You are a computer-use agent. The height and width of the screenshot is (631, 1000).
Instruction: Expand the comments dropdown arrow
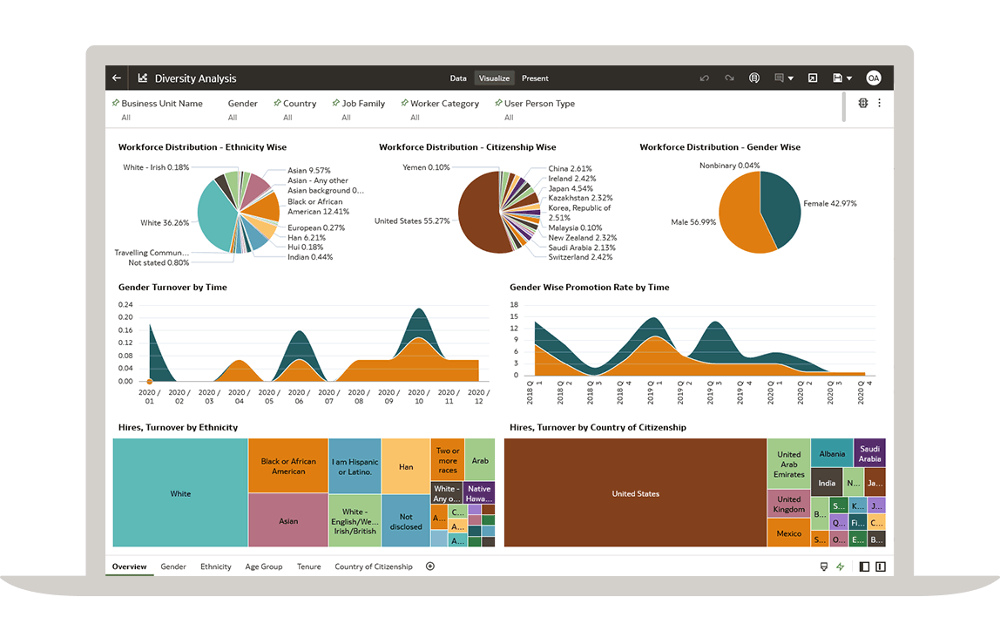[x=790, y=78]
